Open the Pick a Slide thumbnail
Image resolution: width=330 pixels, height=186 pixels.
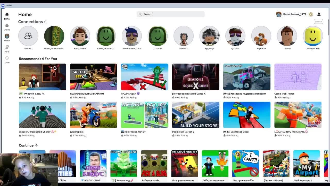click(154, 164)
